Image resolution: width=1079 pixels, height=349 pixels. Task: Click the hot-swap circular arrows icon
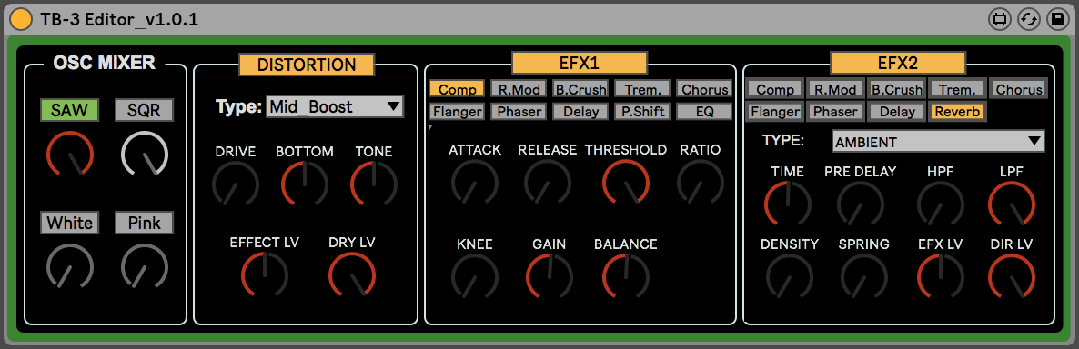pos(1028,18)
